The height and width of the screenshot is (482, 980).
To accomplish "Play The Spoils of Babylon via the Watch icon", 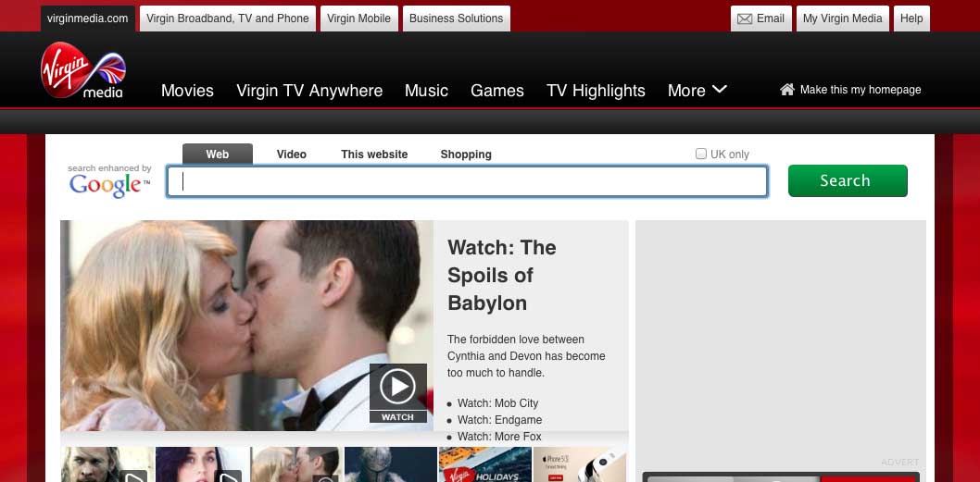I will [x=397, y=392].
